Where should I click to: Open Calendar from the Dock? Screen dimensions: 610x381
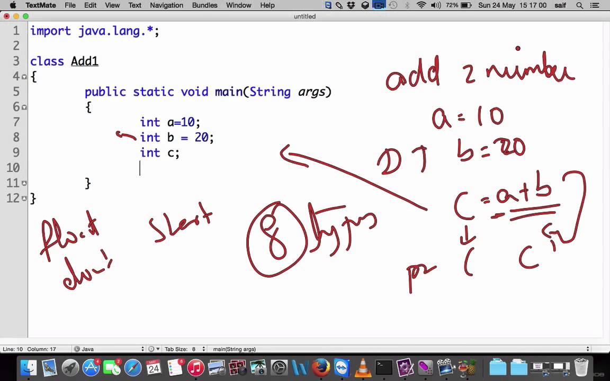click(x=154, y=367)
